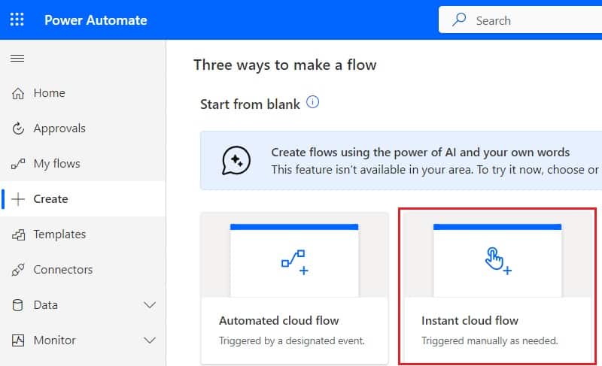Click the magnifier search icon
The image size is (602, 366).
pyautogui.click(x=459, y=20)
